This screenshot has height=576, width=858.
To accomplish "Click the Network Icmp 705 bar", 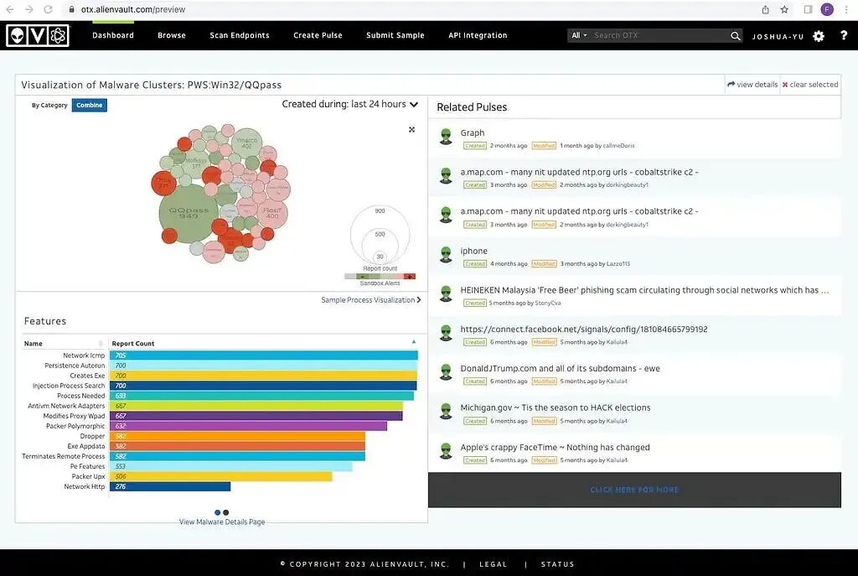I will (264, 355).
